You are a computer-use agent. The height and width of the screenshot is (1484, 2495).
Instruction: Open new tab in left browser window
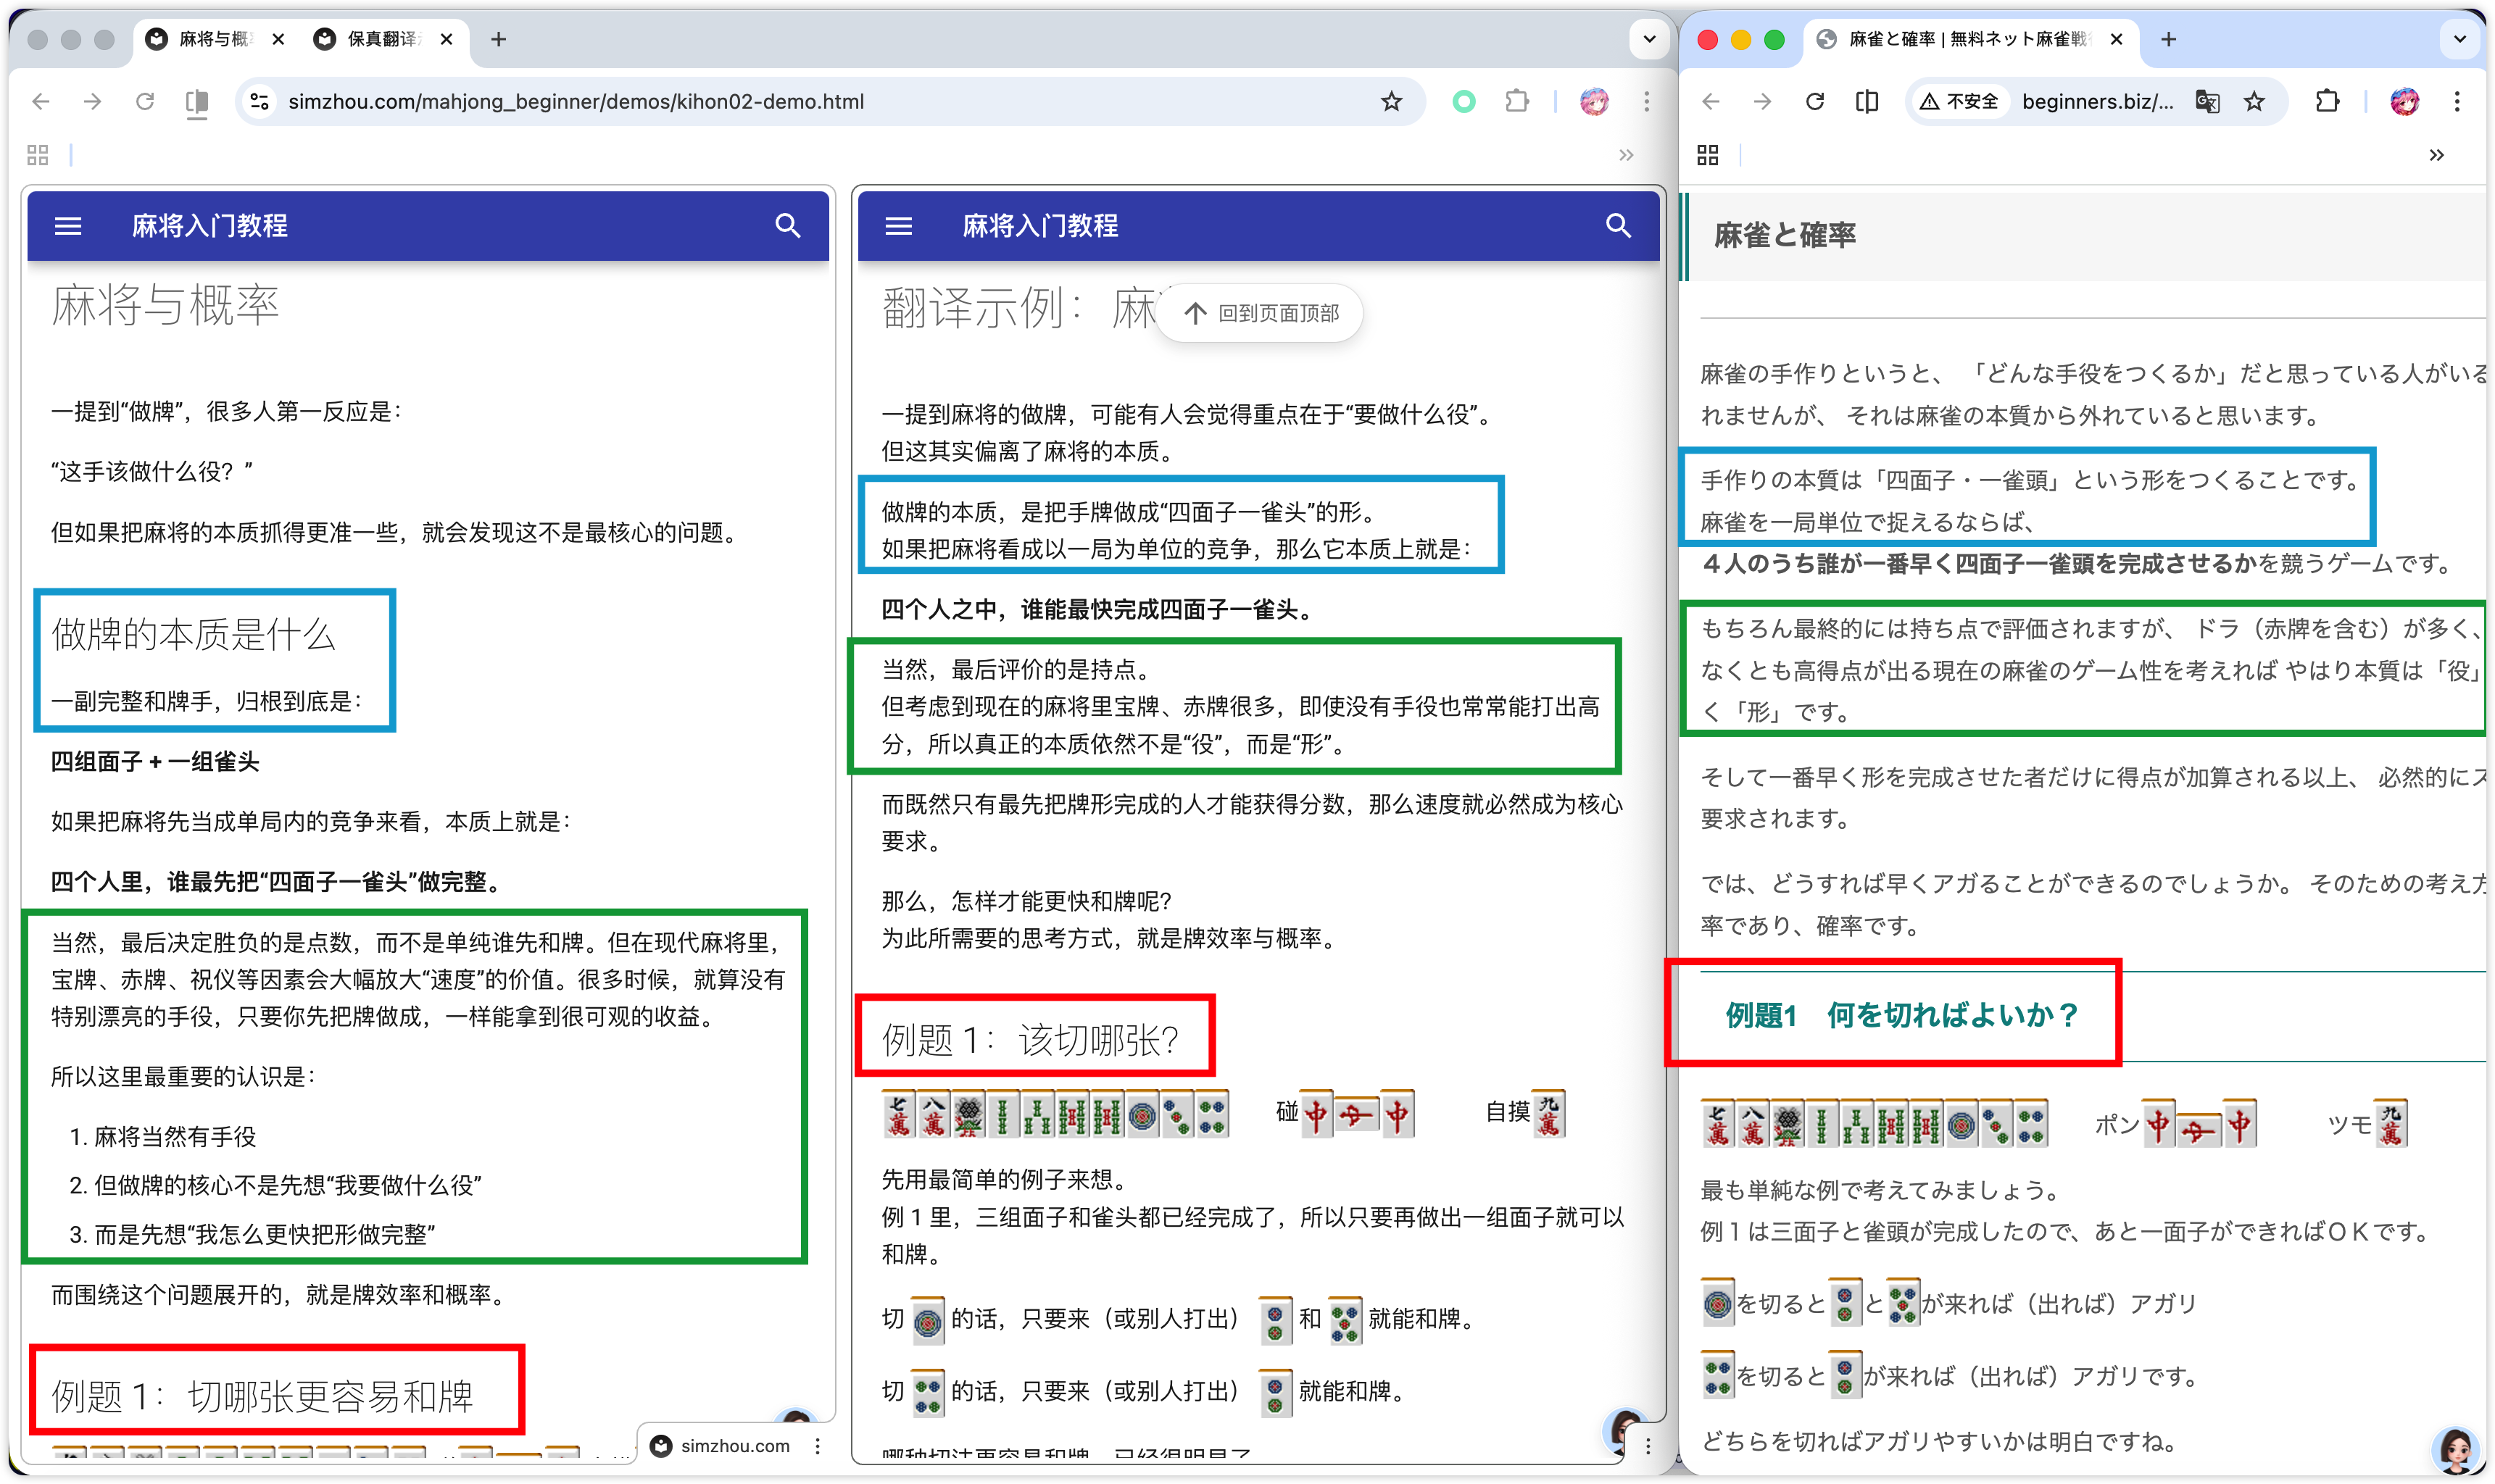[498, 39]
